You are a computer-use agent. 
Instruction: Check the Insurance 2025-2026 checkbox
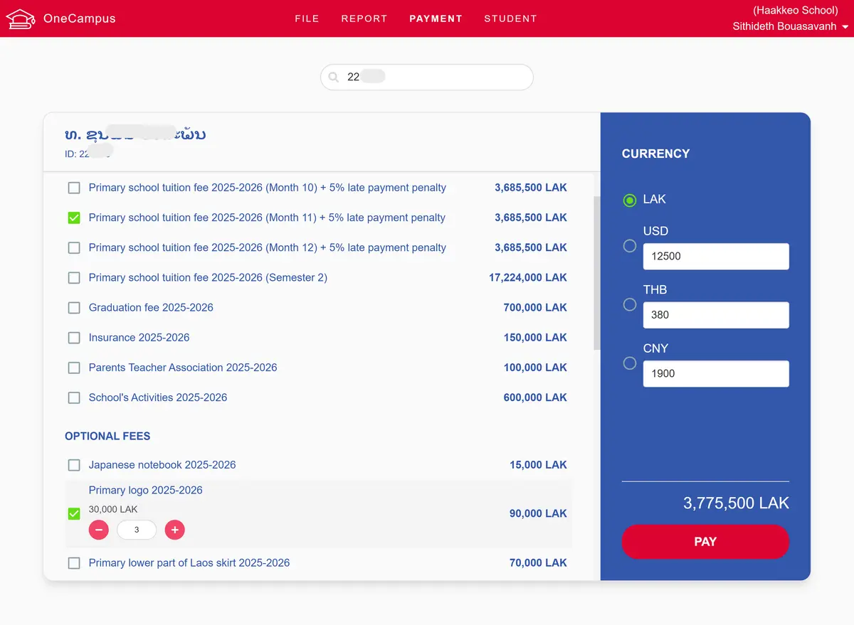(73, 338)
